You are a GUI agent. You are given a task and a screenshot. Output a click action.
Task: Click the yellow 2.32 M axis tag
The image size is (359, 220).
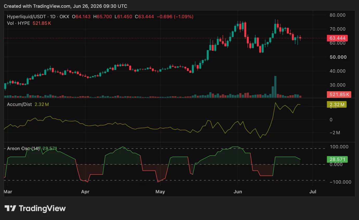[337, 105]
